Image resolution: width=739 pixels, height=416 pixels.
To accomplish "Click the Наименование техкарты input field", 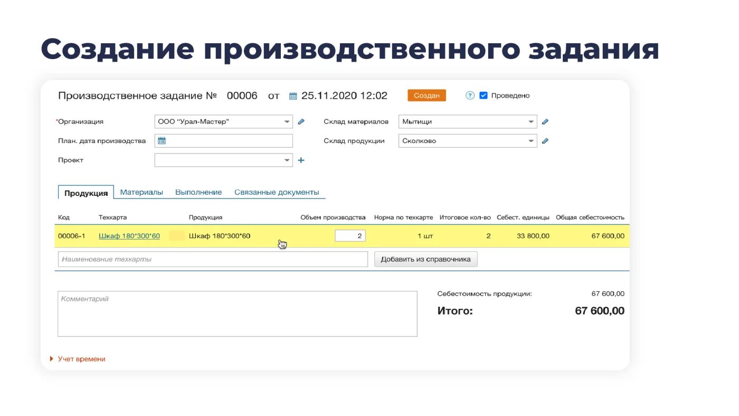I will pyautogui.click(x=213, y=259).
